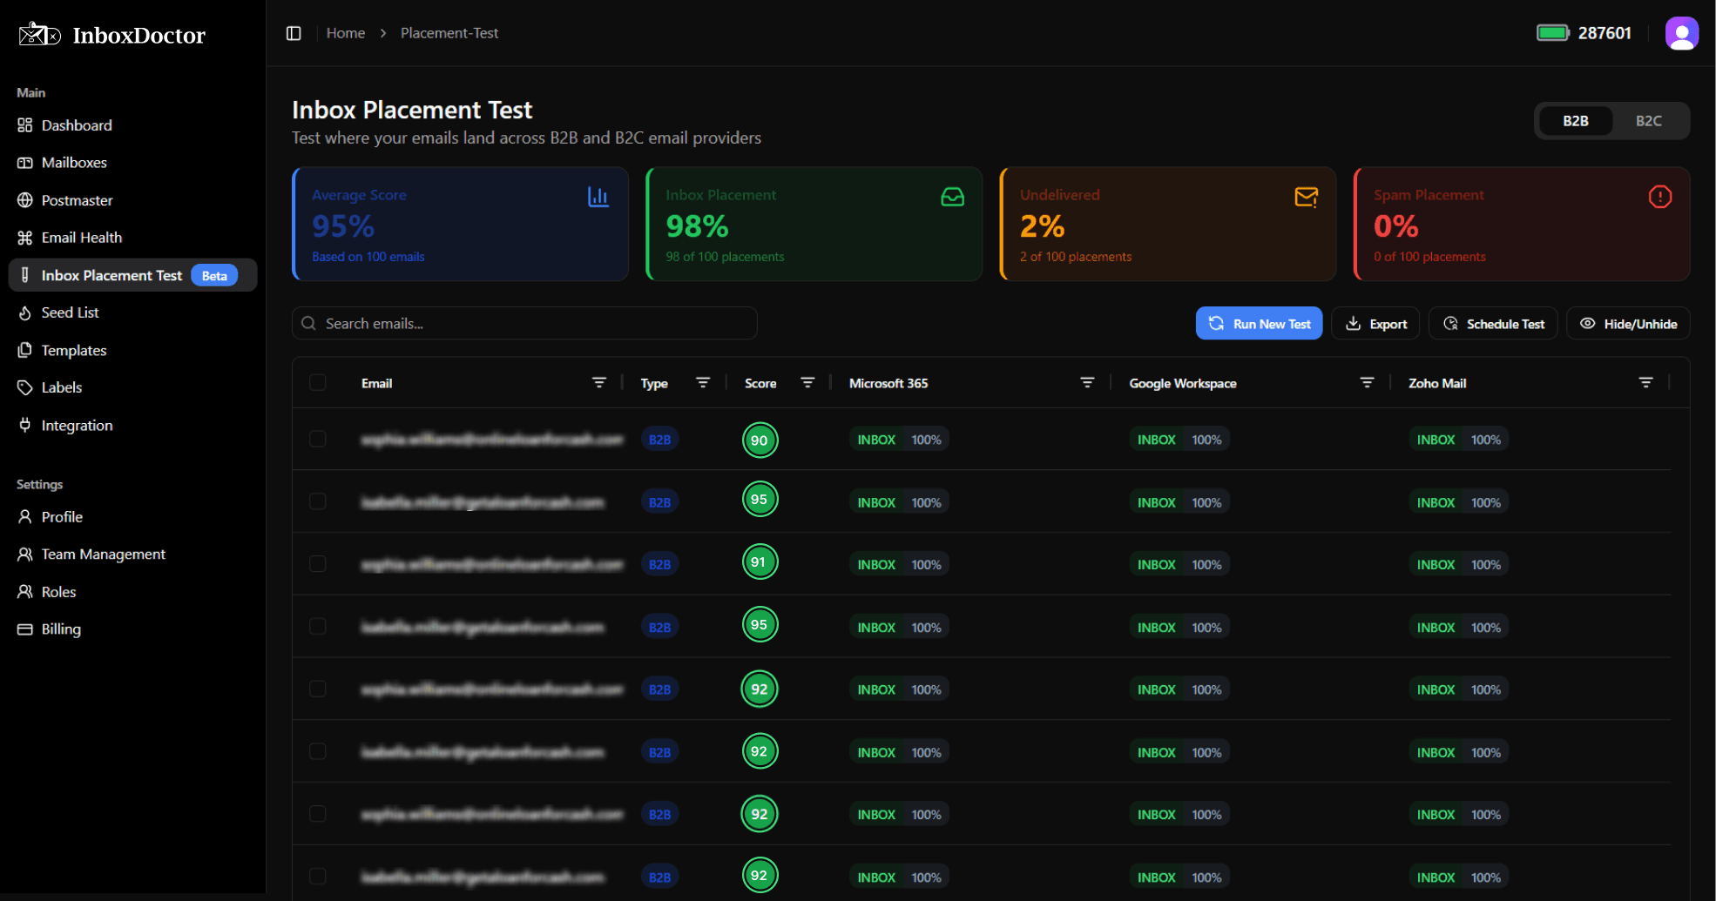Click the Hide/Unhide button
Screen dimensions: 1716x901
coord(1628,323)
